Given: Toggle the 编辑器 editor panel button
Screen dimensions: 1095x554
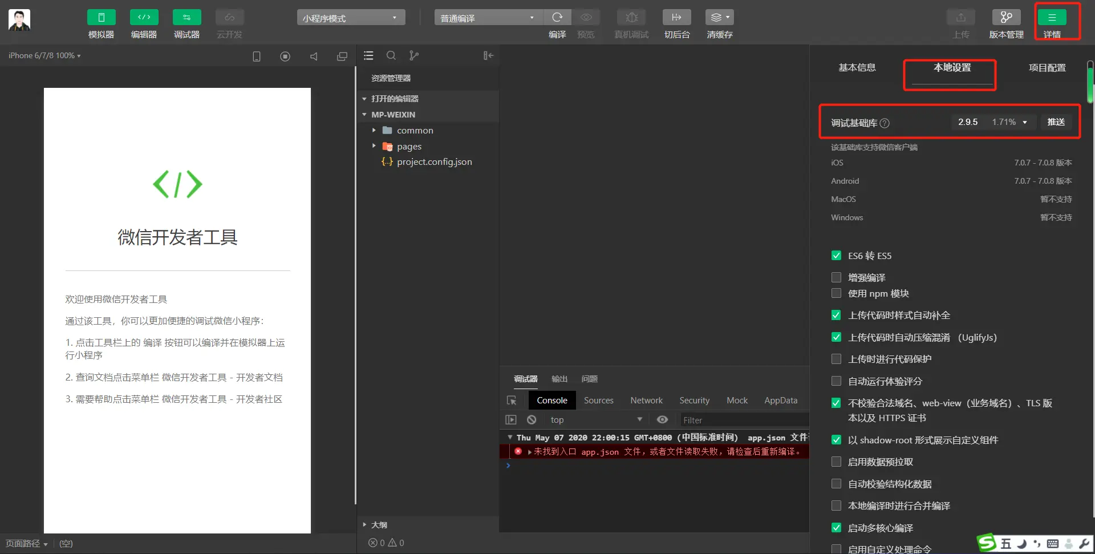Looking at the screenshot, I should pyautogui.click(x=144, y=18).
